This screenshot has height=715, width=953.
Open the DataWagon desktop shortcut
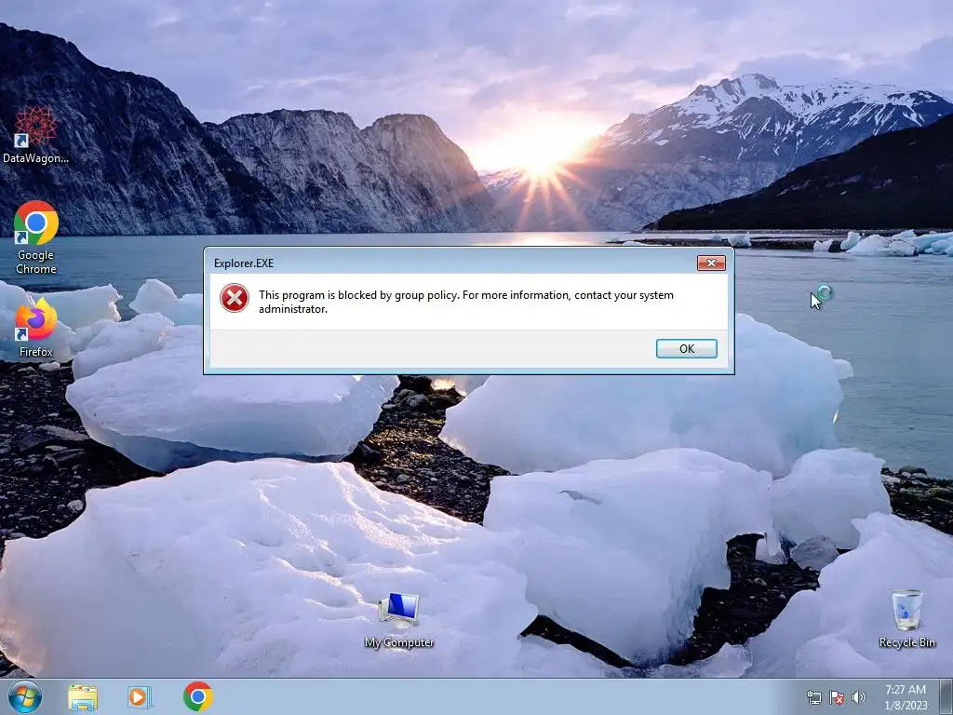[36, 135]
